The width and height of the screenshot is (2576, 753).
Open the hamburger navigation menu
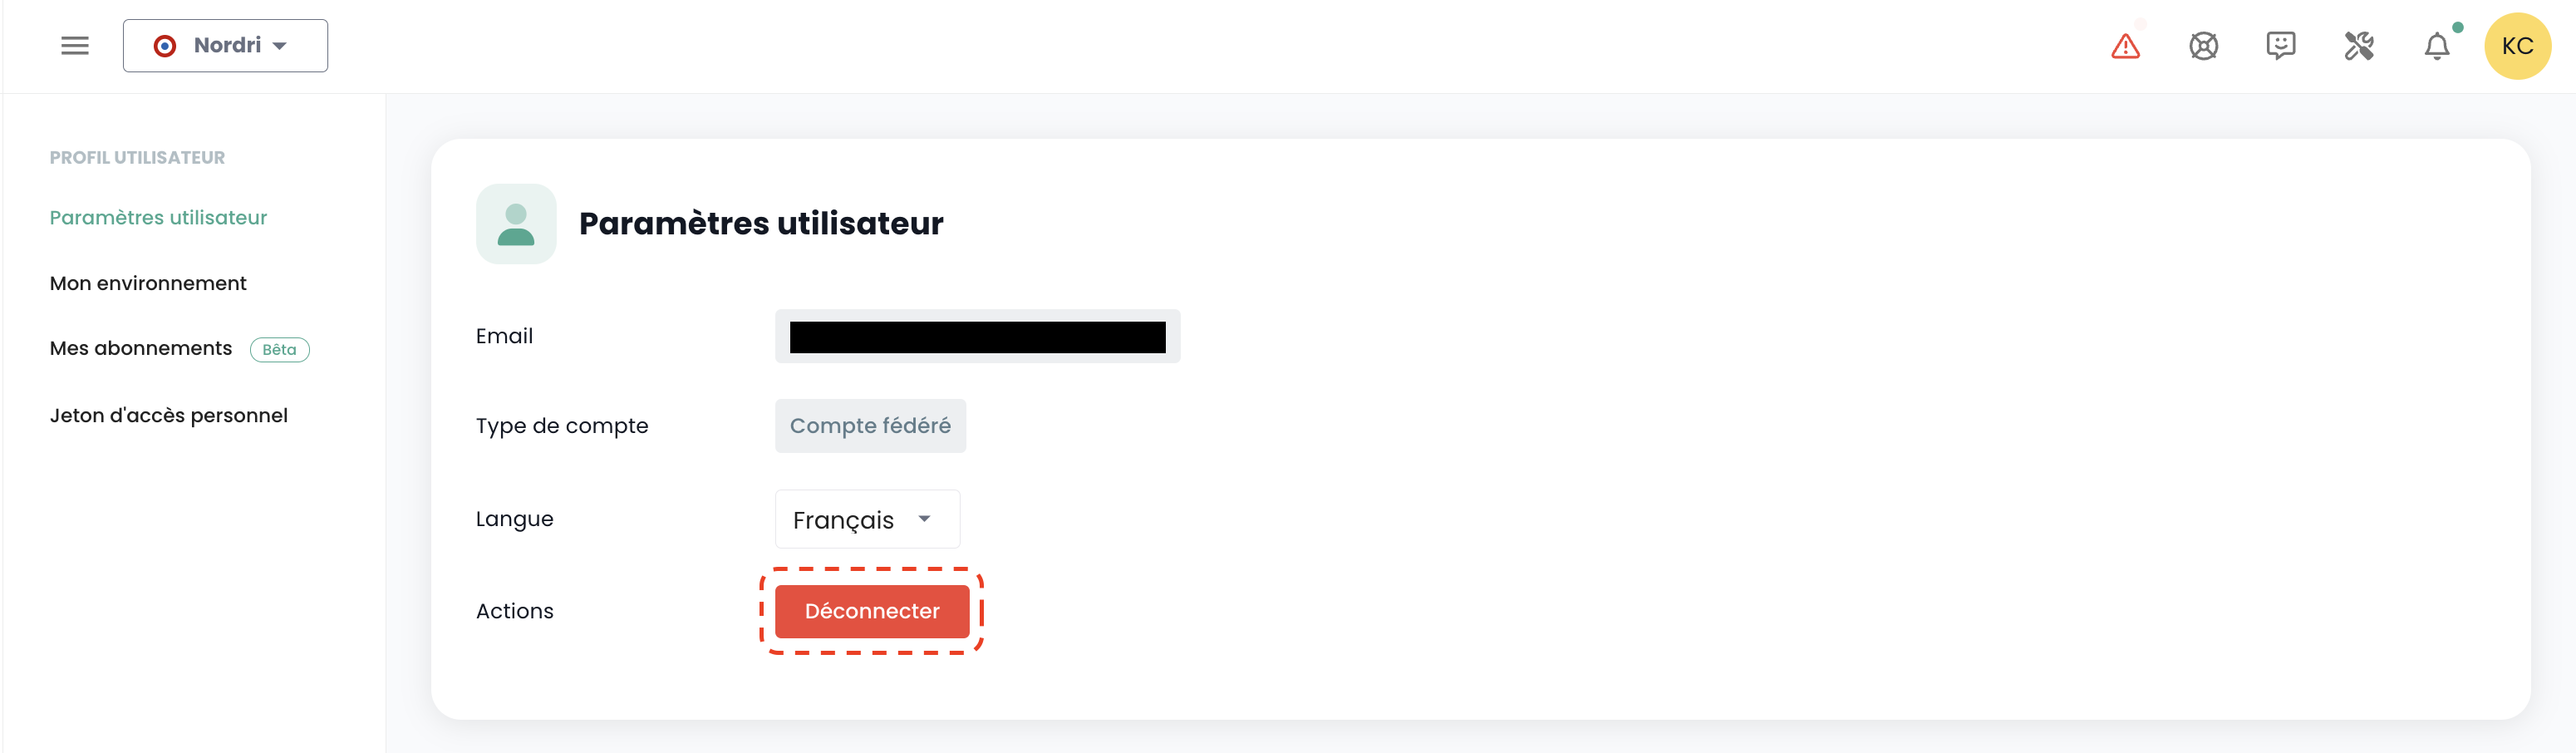pyautogui.click(x=75, y=46)
